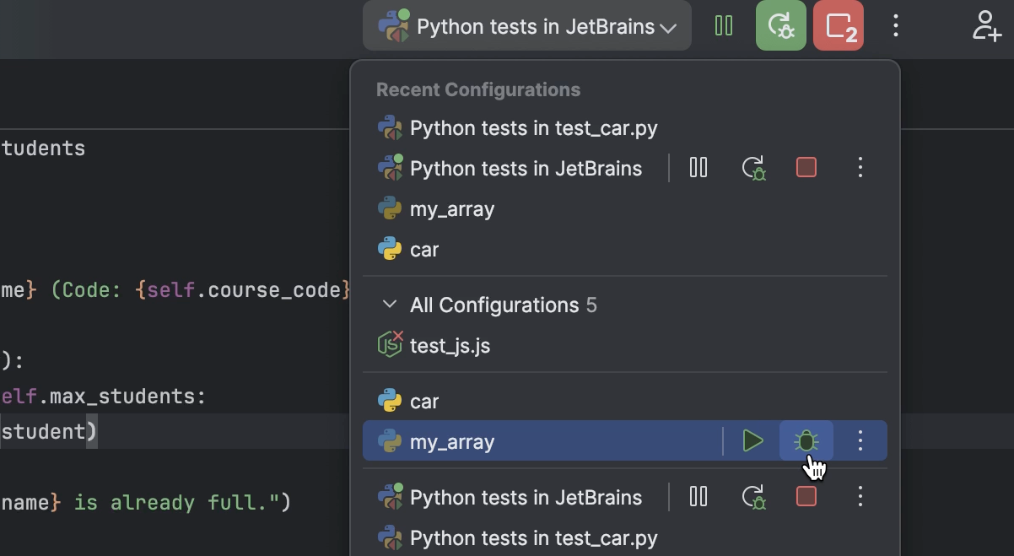Stop running tests via the red toolbar icon
The image size is (1014, 556).
tap(838, 25)
